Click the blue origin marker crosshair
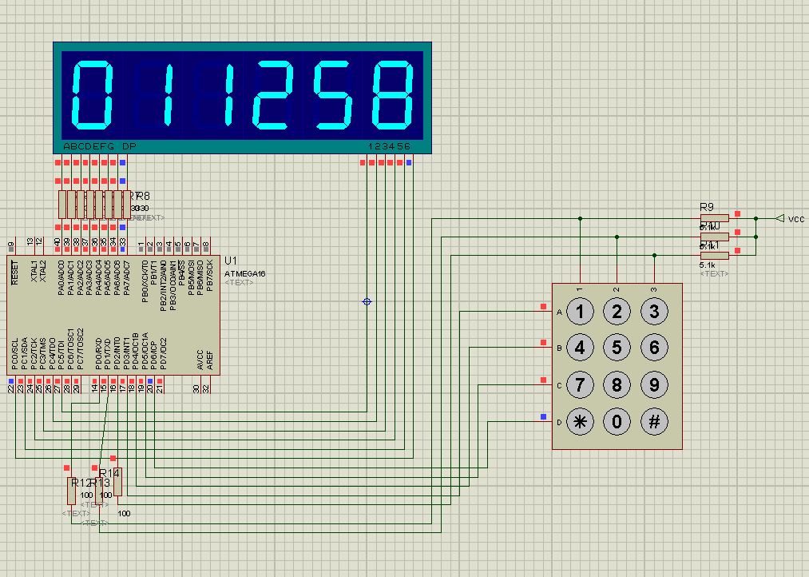The width and height of the screenshot is (809, 577). pyautogui.click(x=367, y=301)
